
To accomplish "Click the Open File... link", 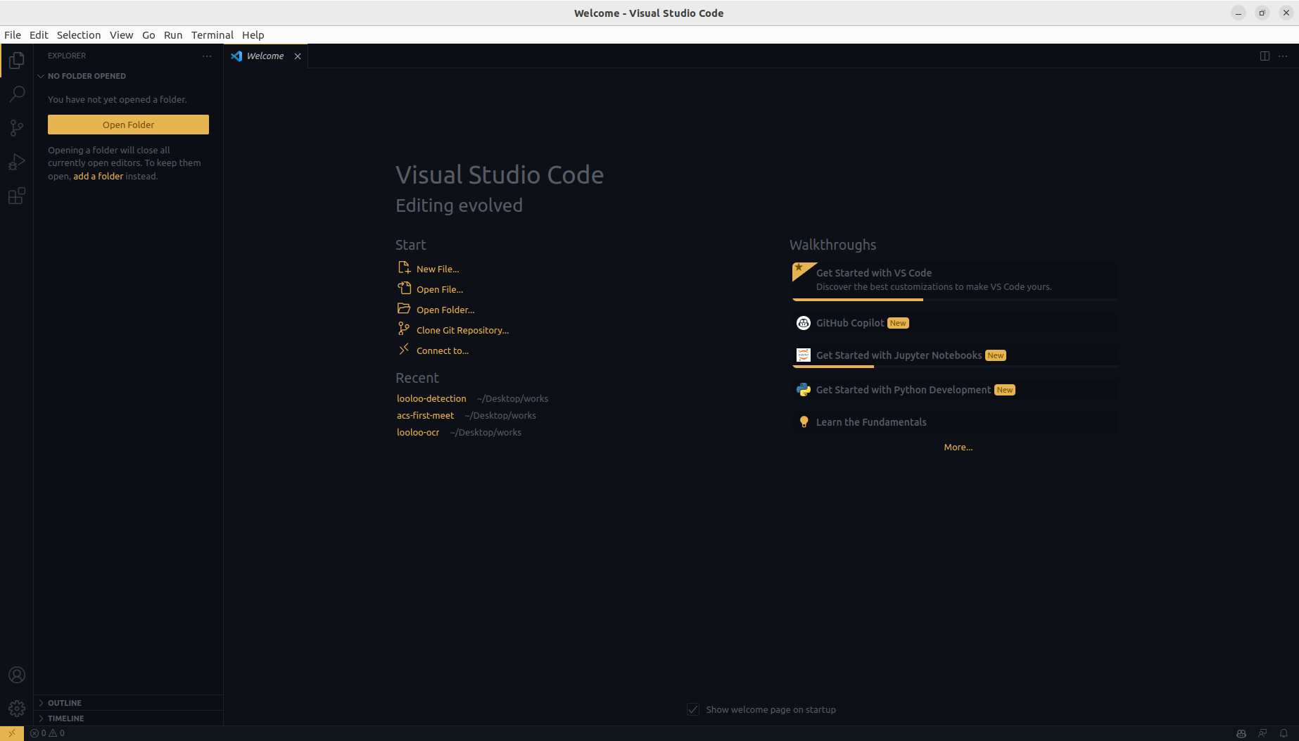I will (440, 289).
